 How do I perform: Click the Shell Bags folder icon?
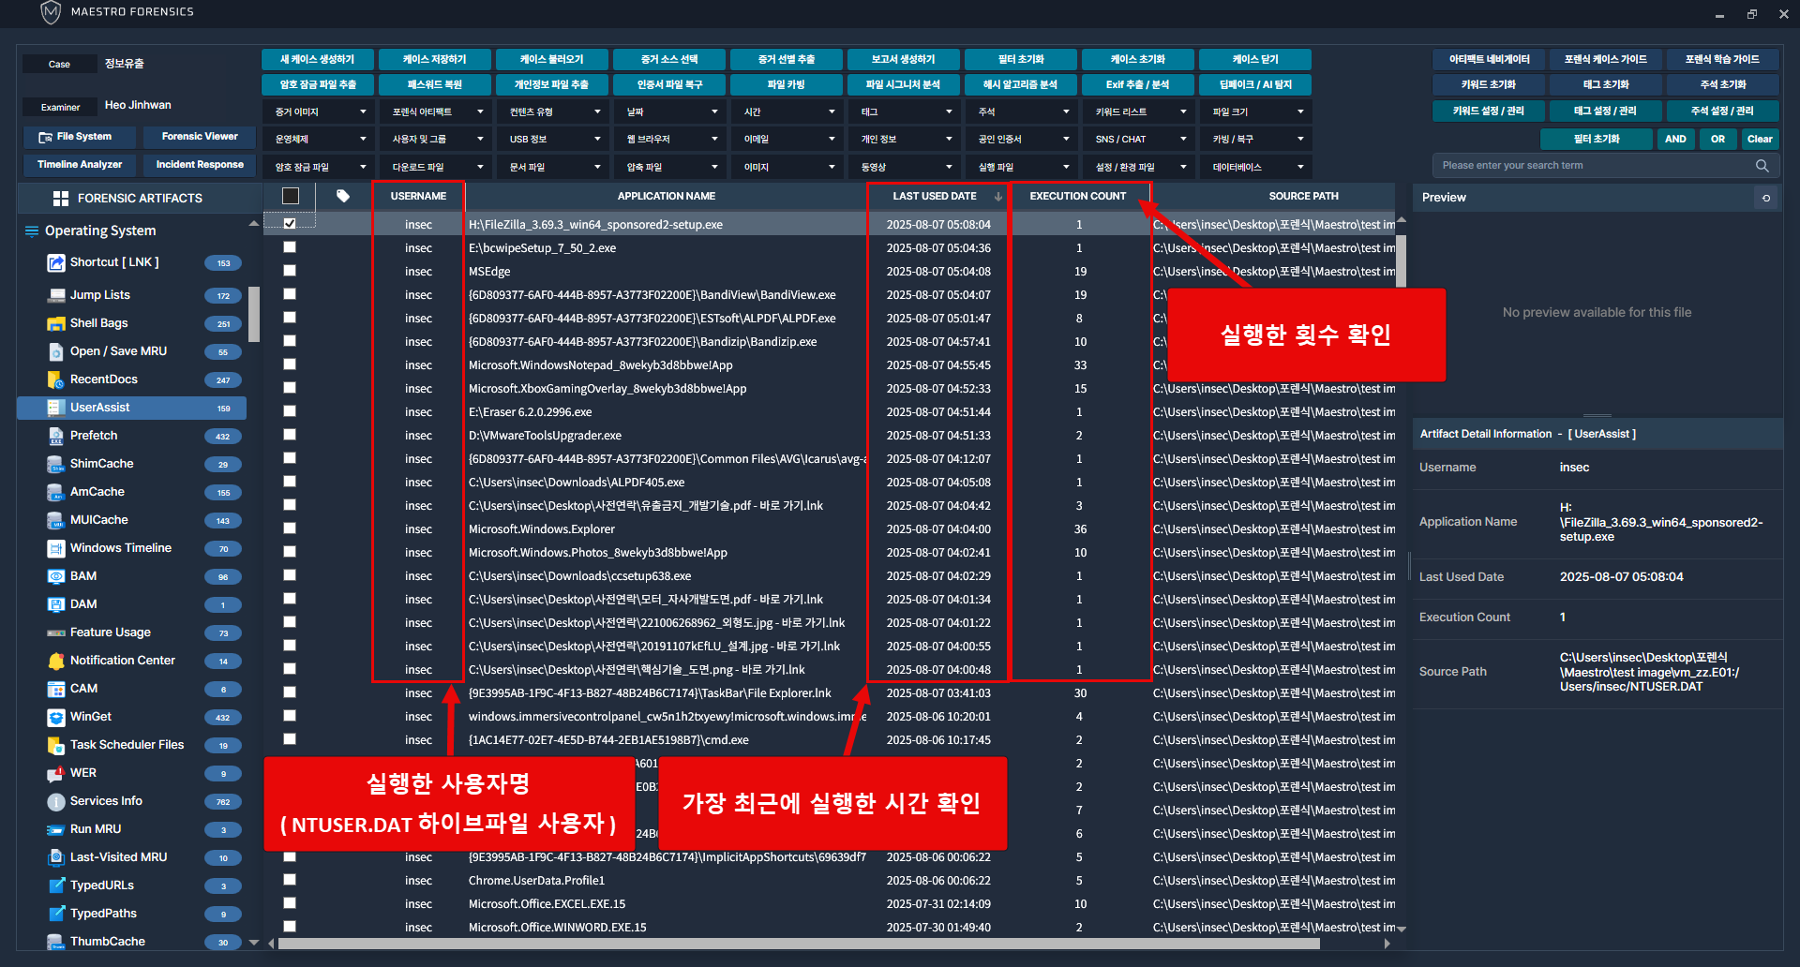[x=55, y=323]
